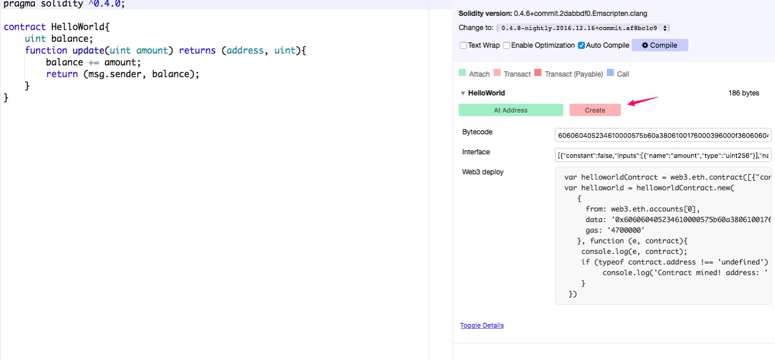Click the 'console.log(e, contract);' line
Image resolution: width=775 pixels, height=360 pixels.
[x=633, y=252]
